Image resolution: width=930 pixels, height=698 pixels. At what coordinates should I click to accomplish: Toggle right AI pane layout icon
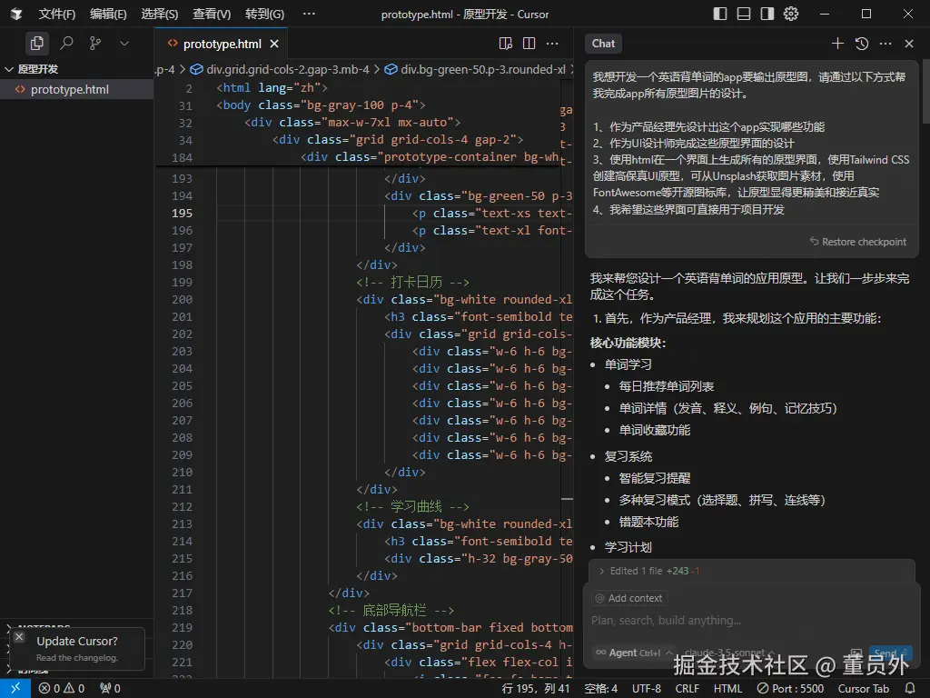pyautogui.click(x=767, y=14)
